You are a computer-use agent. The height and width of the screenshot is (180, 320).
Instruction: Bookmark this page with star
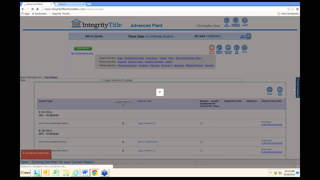(292, 9)
